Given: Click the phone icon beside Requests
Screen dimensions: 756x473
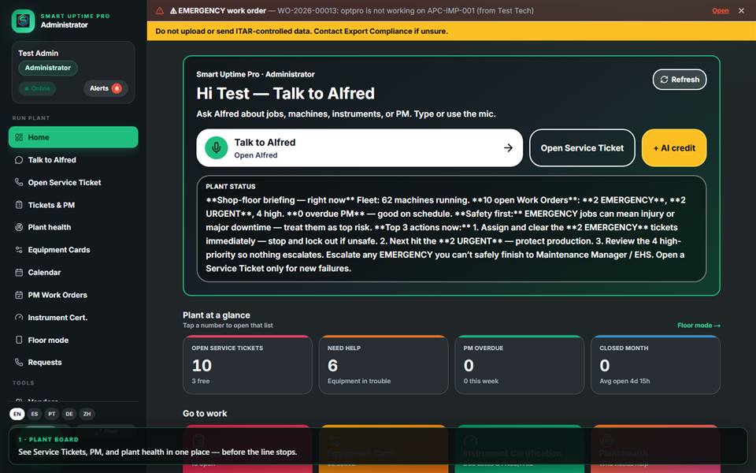Looking at the screenshot, I should point(19,362).
